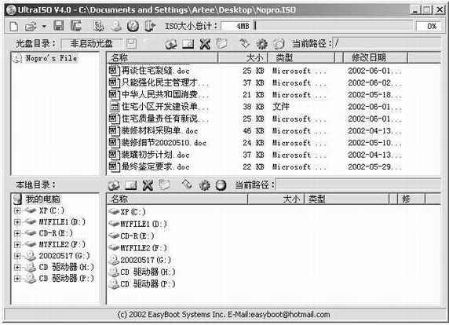Viewport: 449px width, 325px height.
Task: Click the X delete icon in 光盘目录 toolbar
Action: [205, 44]
